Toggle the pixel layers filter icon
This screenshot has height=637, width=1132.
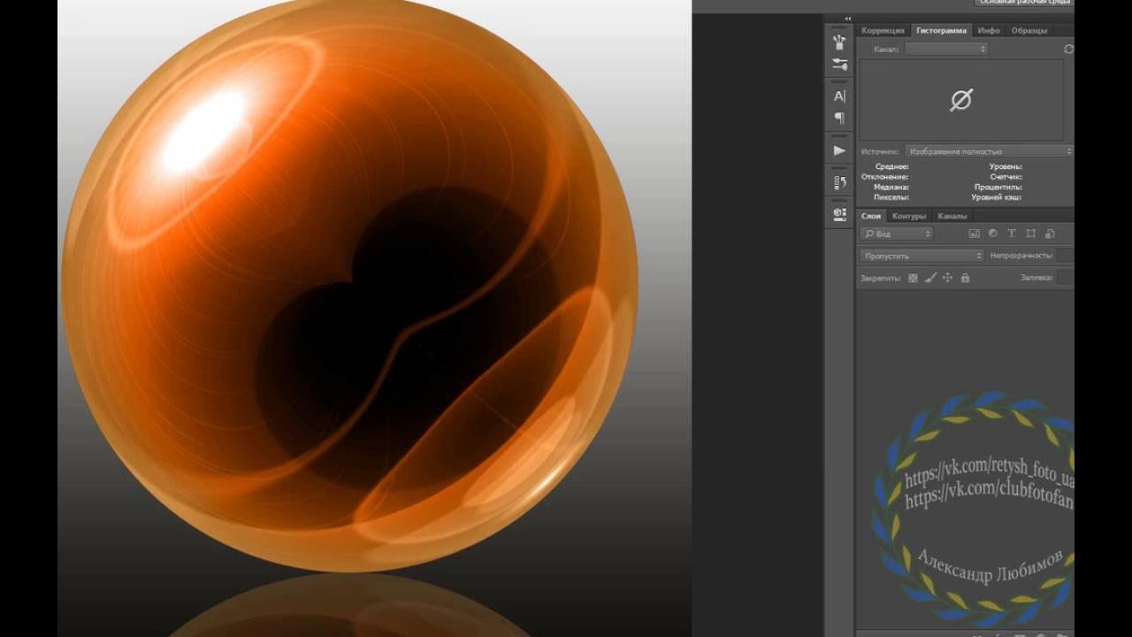click(x=975, y=234)
